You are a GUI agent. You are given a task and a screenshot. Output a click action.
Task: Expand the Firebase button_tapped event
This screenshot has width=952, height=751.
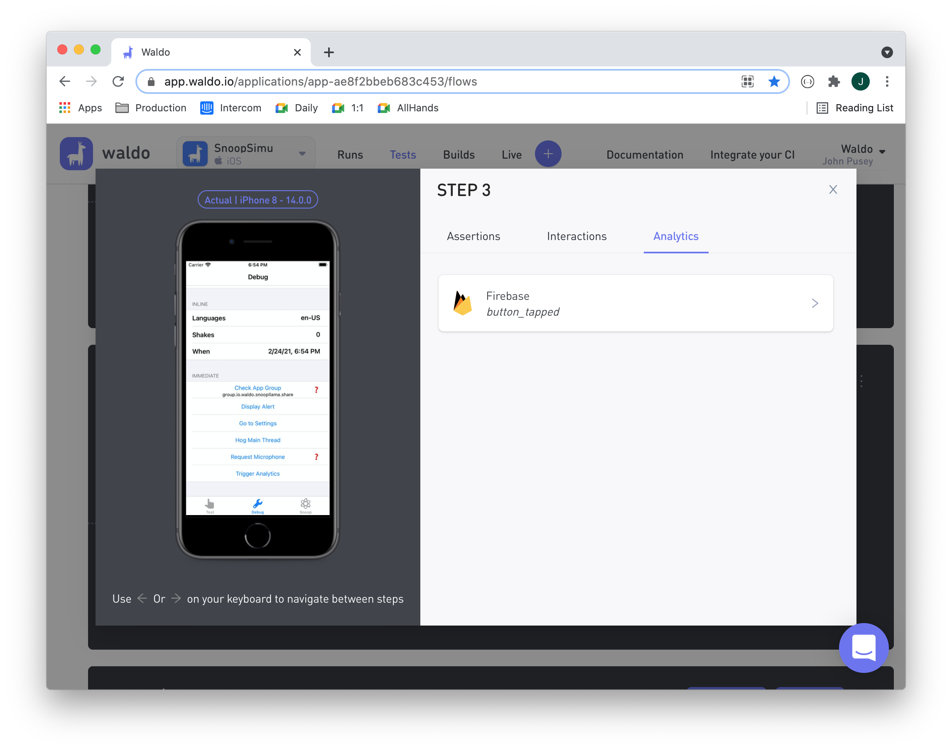[x=636, y=303]
